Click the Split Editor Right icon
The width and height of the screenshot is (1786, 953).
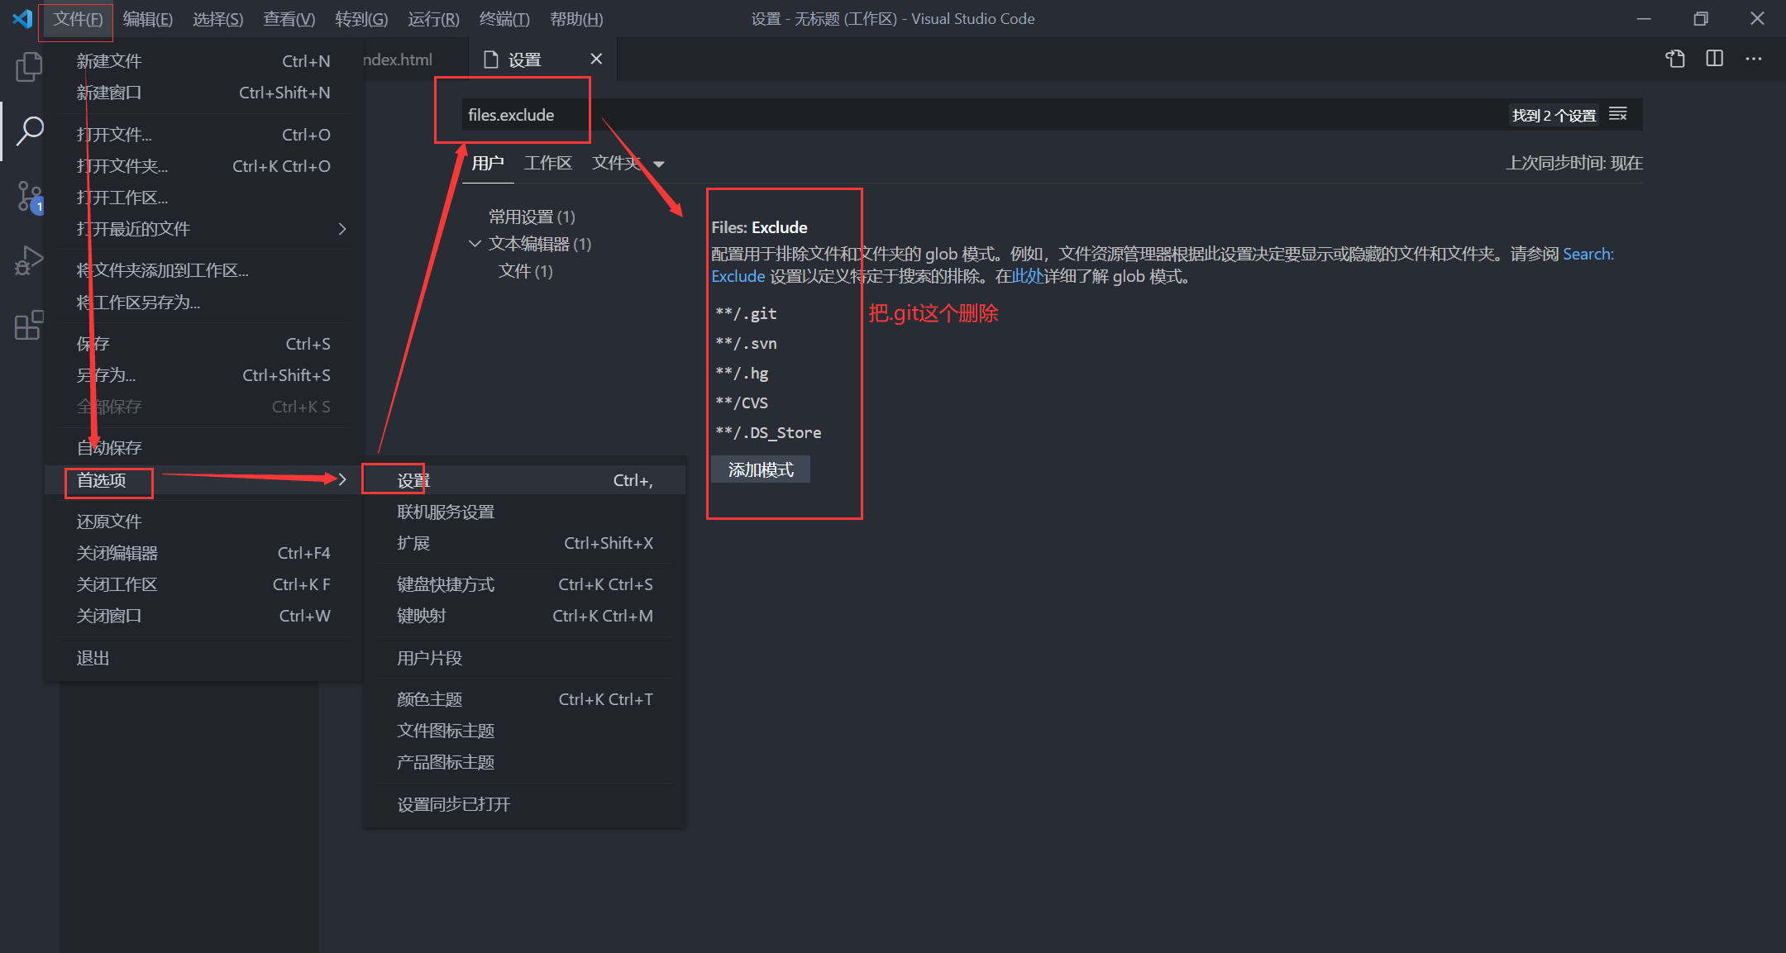coord(1715,59)
